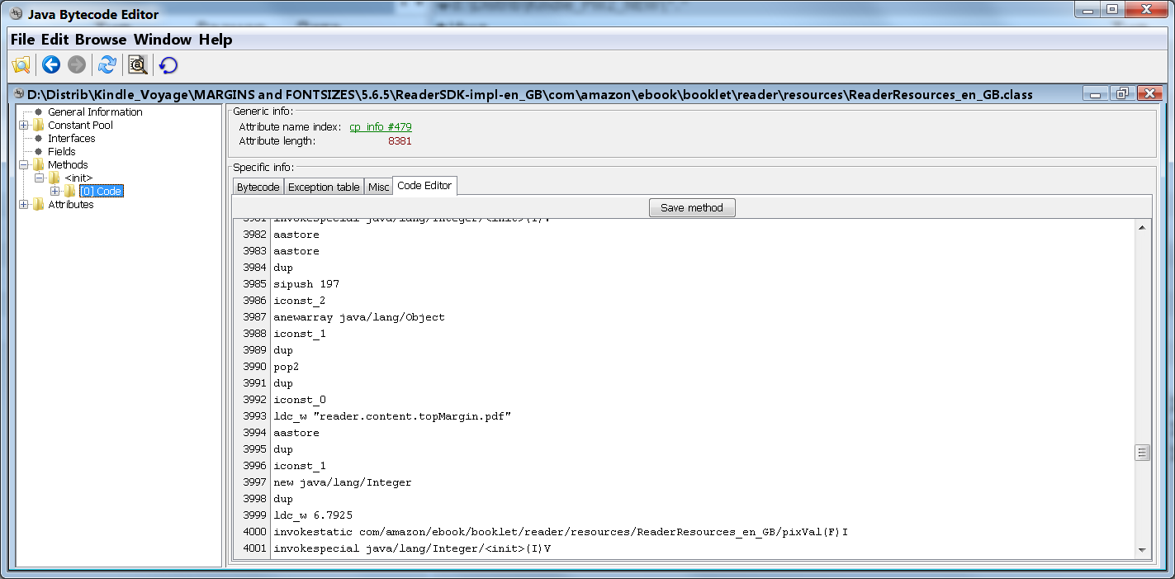Expand the Attributes node

[x=23, y=204]
